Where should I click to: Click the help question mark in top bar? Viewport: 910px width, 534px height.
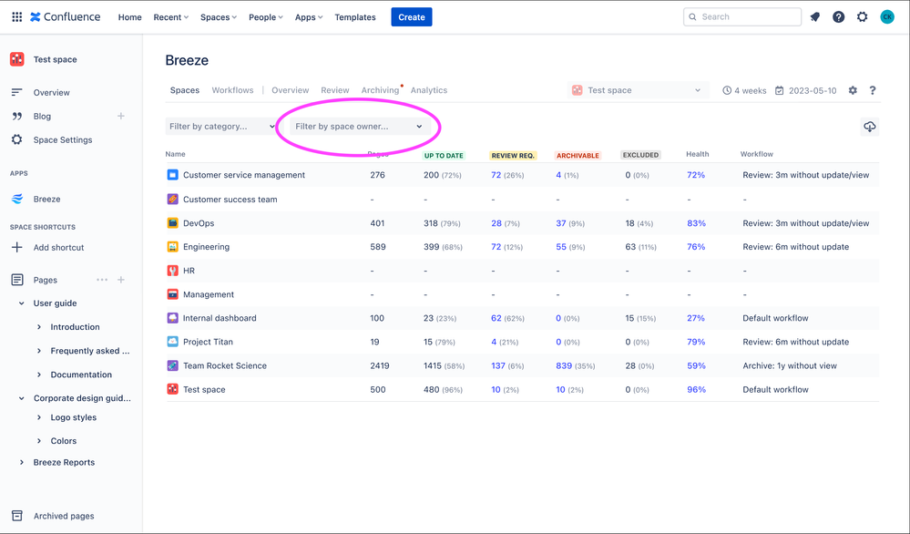tap(839, 17)
